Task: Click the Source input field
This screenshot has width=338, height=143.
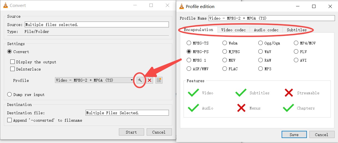Action: 97,25
